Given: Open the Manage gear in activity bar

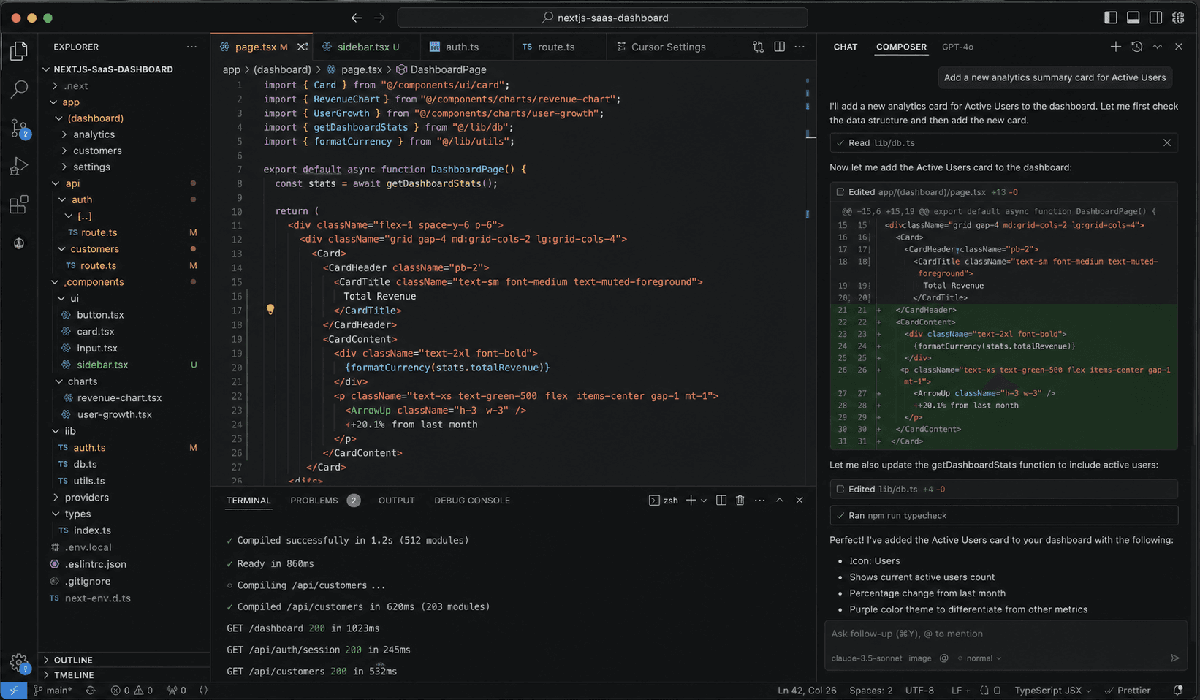Looking at the screenshot, I should tap(19, 663).
